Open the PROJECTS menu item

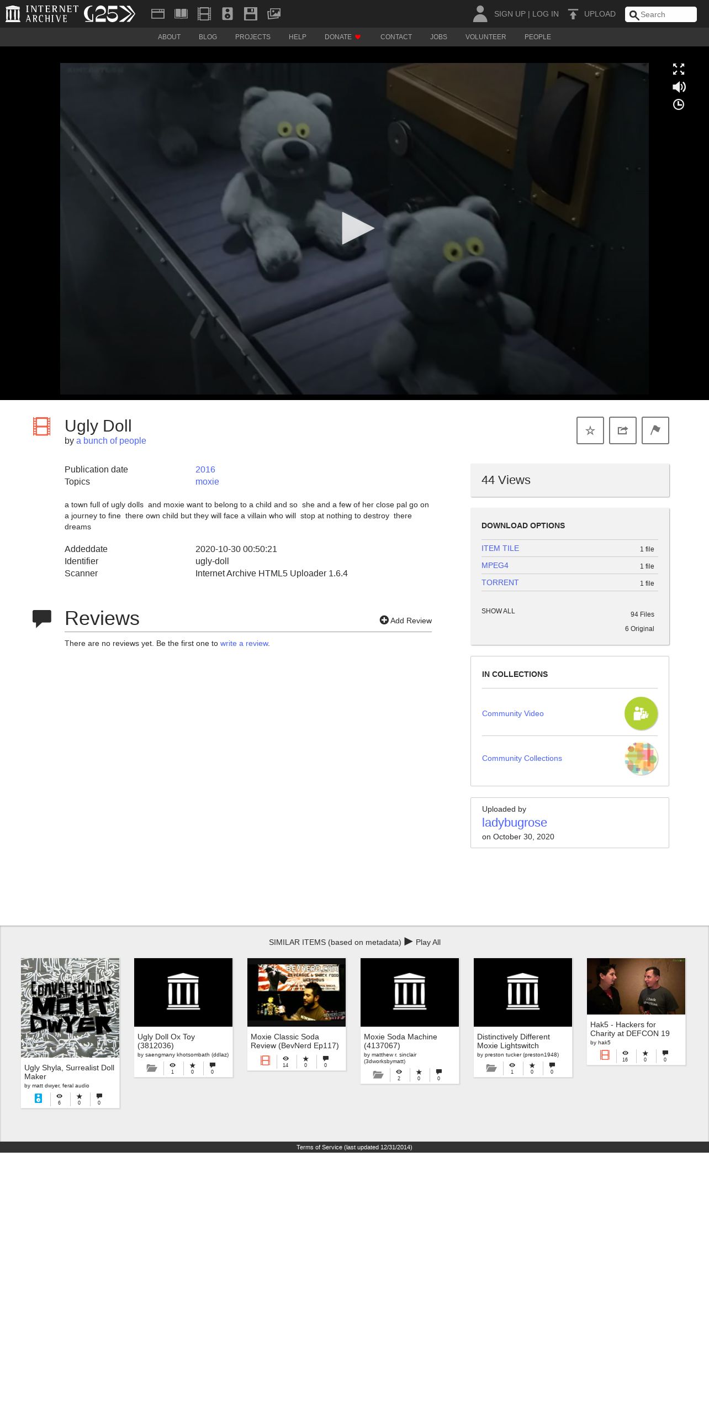[x=253, y=37]
